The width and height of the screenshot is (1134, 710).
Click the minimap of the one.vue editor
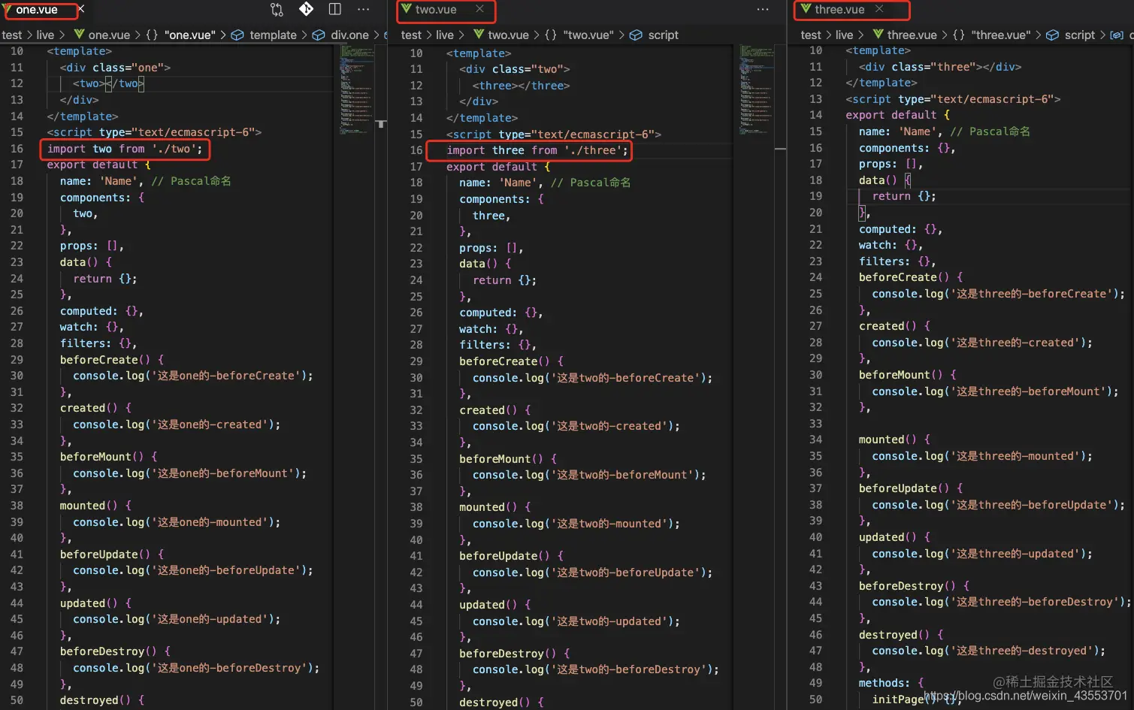(357, 90)
